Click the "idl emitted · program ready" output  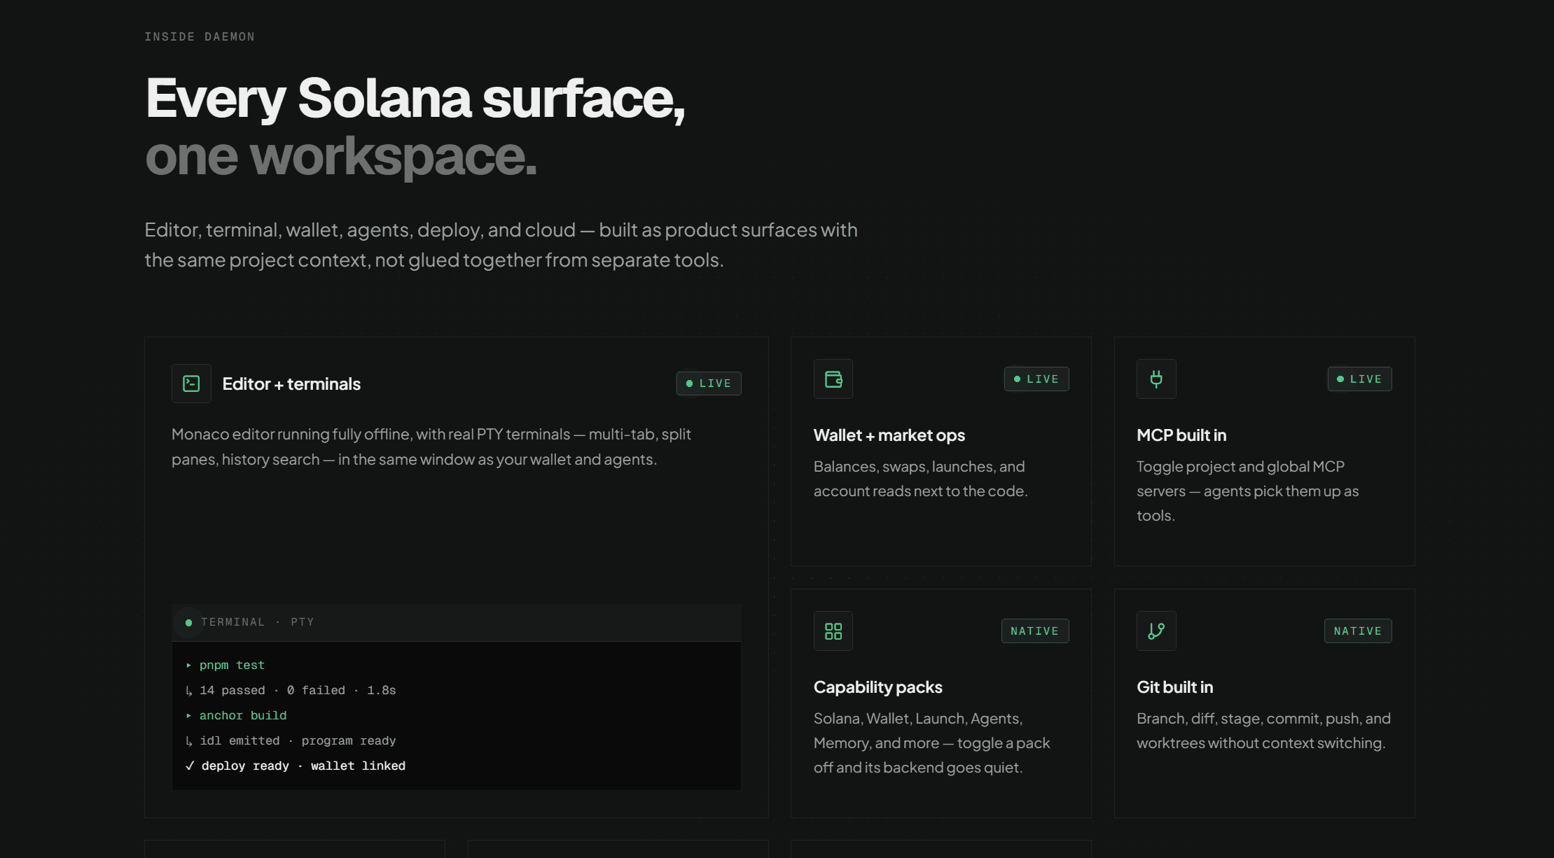click(x=291, y=741)
